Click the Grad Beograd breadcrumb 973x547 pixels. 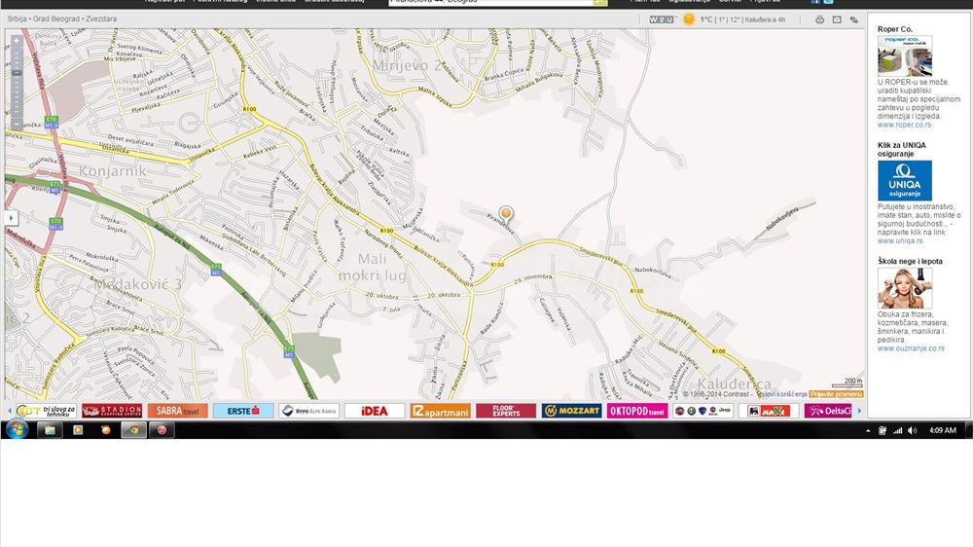56,19
